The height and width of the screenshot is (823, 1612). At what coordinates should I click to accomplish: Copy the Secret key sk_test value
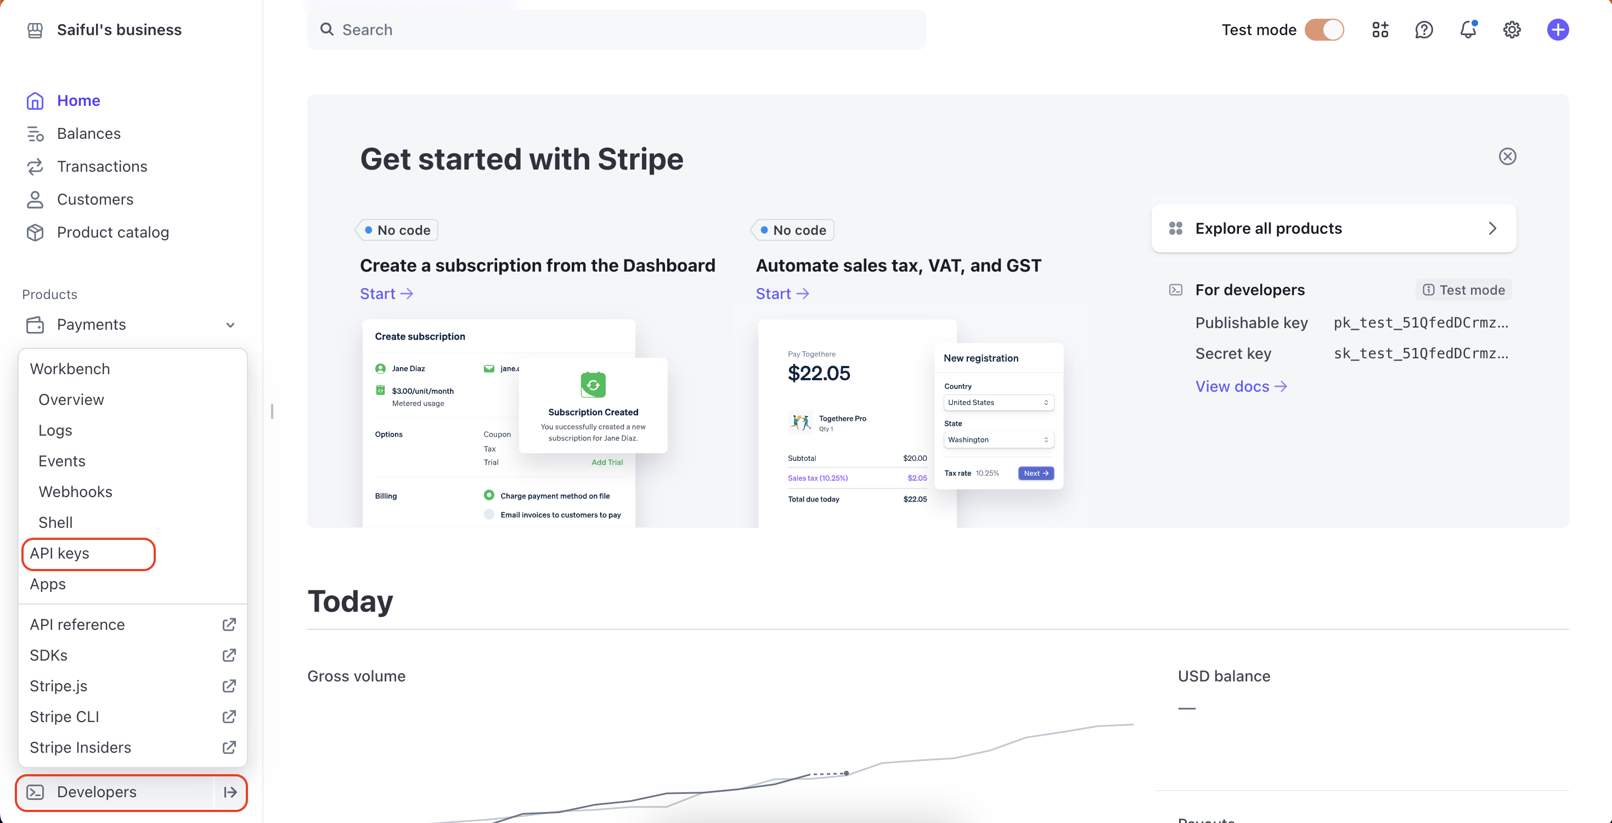tap(1421, 353)
